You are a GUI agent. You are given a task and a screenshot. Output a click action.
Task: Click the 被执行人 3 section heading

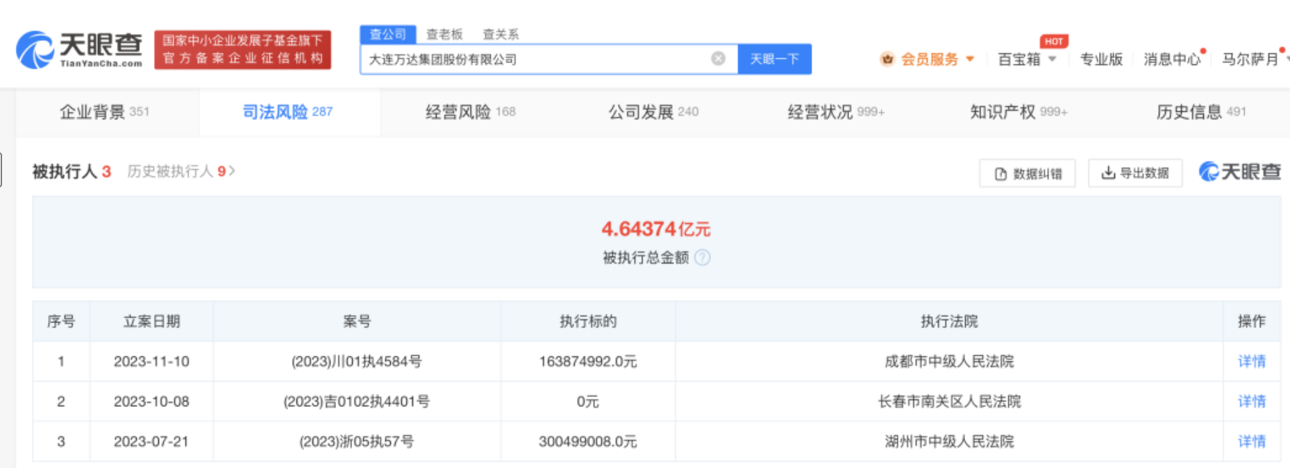(x=72, y=171)
